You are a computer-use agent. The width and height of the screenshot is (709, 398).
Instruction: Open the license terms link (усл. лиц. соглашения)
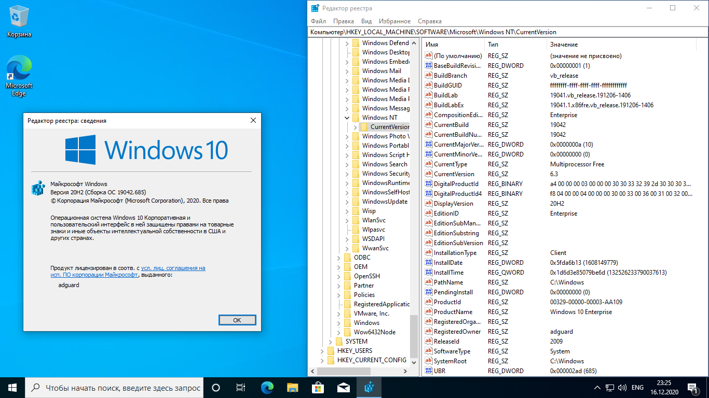click(x=173, y=268)
